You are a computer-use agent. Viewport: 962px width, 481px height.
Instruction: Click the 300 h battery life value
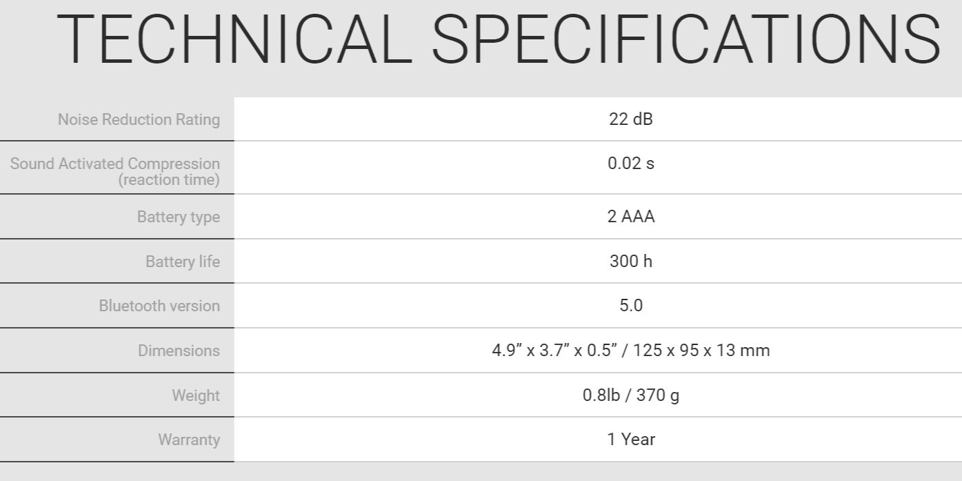click(x=631, y=261)
